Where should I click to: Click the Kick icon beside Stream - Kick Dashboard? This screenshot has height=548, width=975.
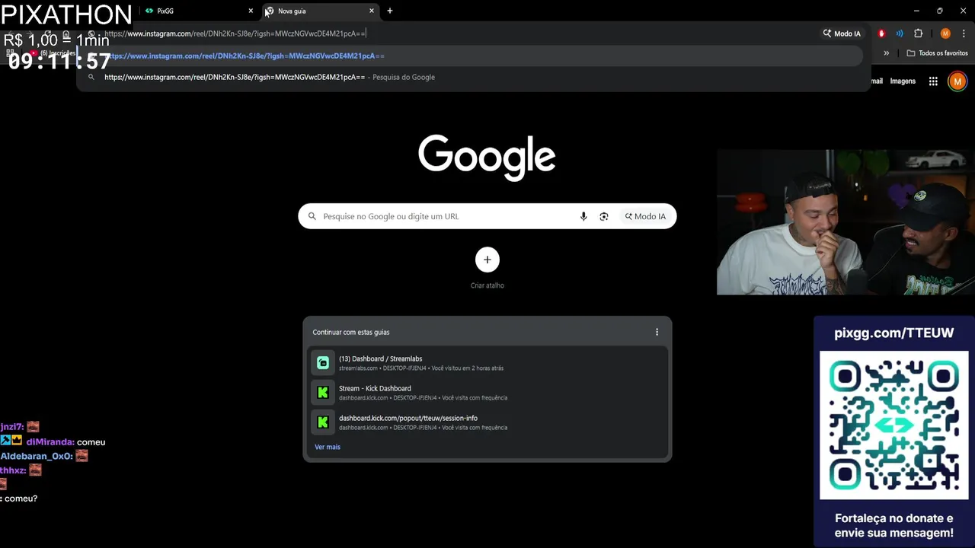pos(323,393)
